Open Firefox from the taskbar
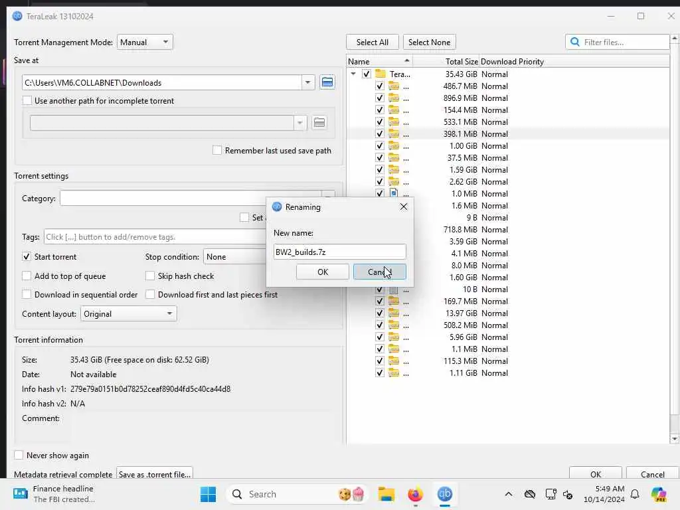 (x=415, y=494)
